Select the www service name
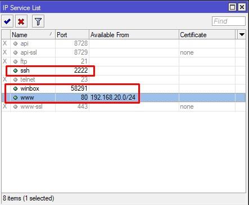 [27, 97]
